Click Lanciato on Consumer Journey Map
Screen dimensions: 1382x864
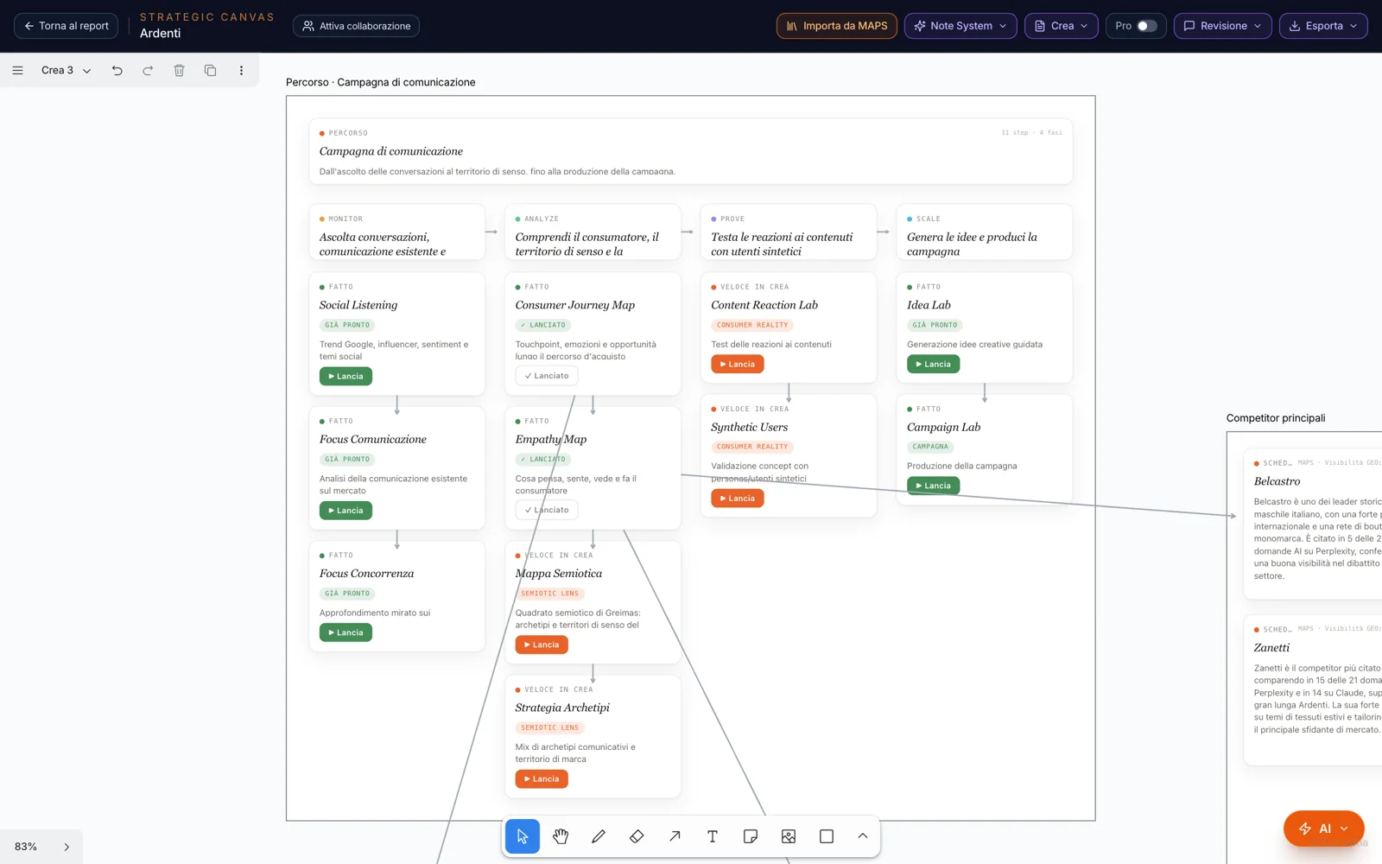[547, 376]
